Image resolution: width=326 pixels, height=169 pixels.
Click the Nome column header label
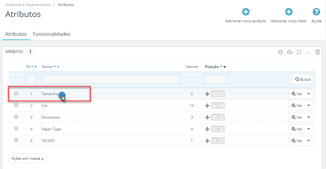[47, 66]
